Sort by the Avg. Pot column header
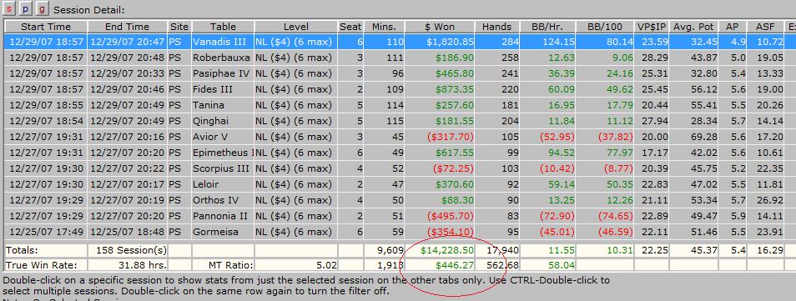Screen dimensions: 796x301 [x=693, y=27]
